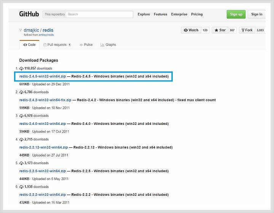Click the text Uploaded on 17 Oct 2011

click(51, 131)
